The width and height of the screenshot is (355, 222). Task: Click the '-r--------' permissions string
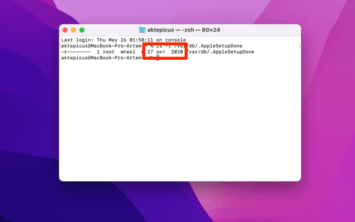[x=76, y=52]
